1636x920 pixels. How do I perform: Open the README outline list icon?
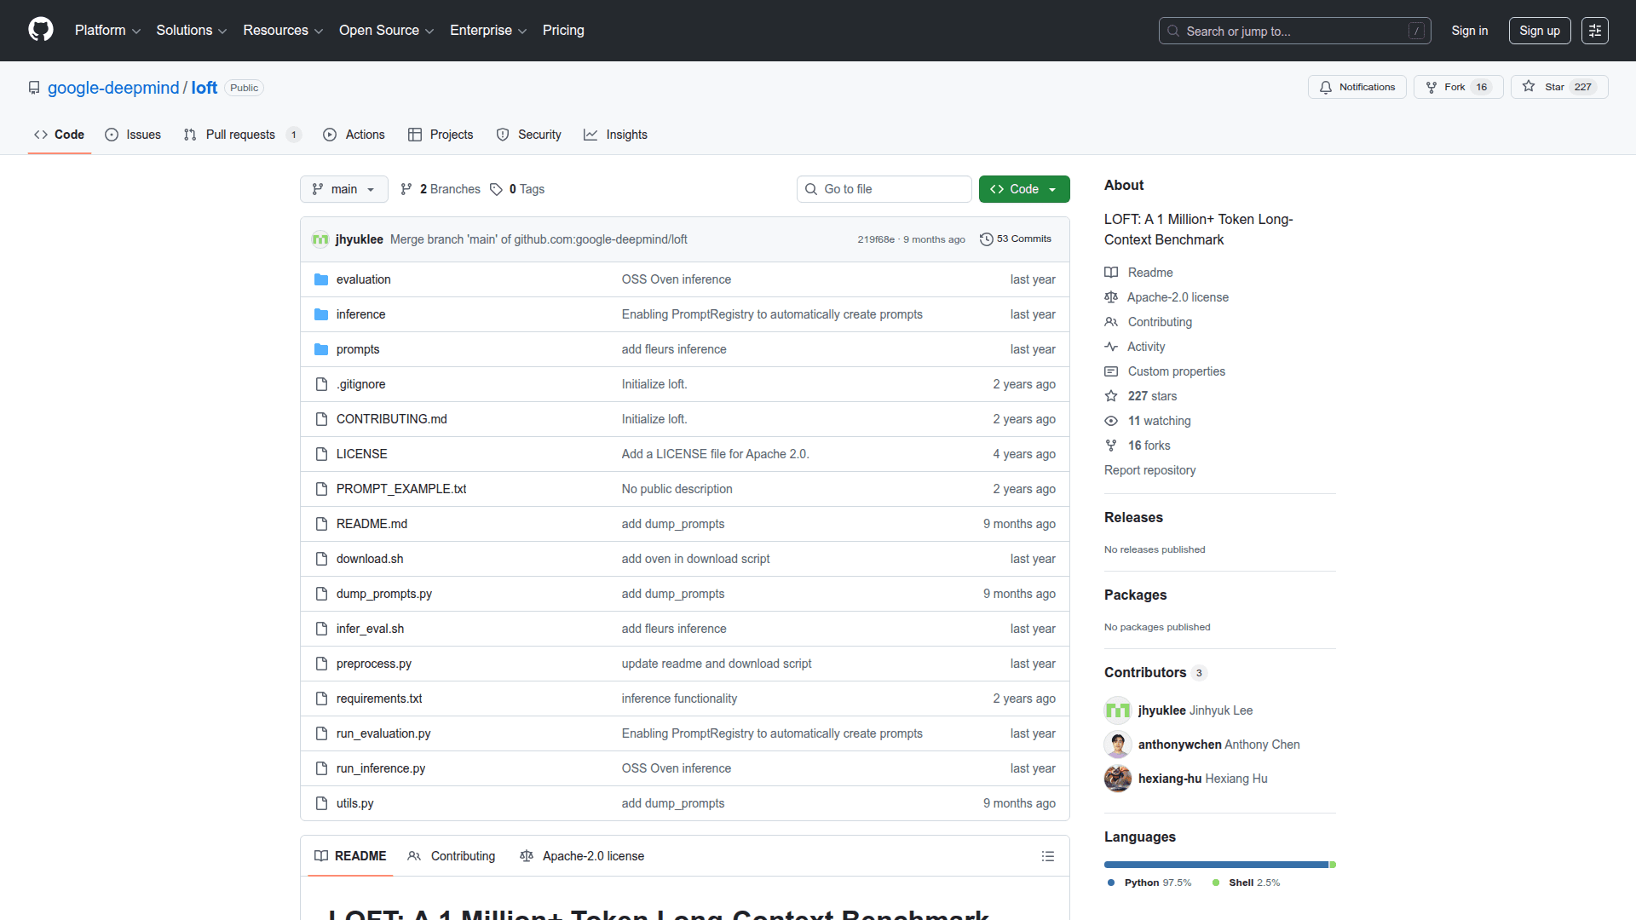pyautogui.click(x=1047, y=856)
